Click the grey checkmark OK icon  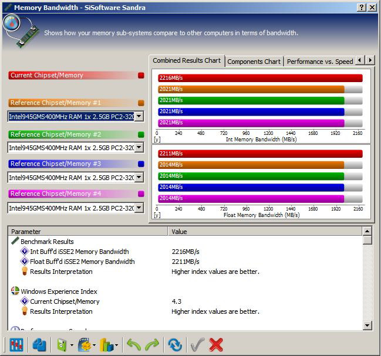click(197, 345)
